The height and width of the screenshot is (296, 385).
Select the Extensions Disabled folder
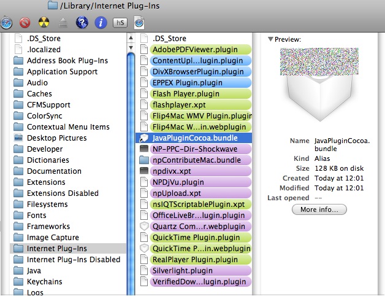click(68, 193)
